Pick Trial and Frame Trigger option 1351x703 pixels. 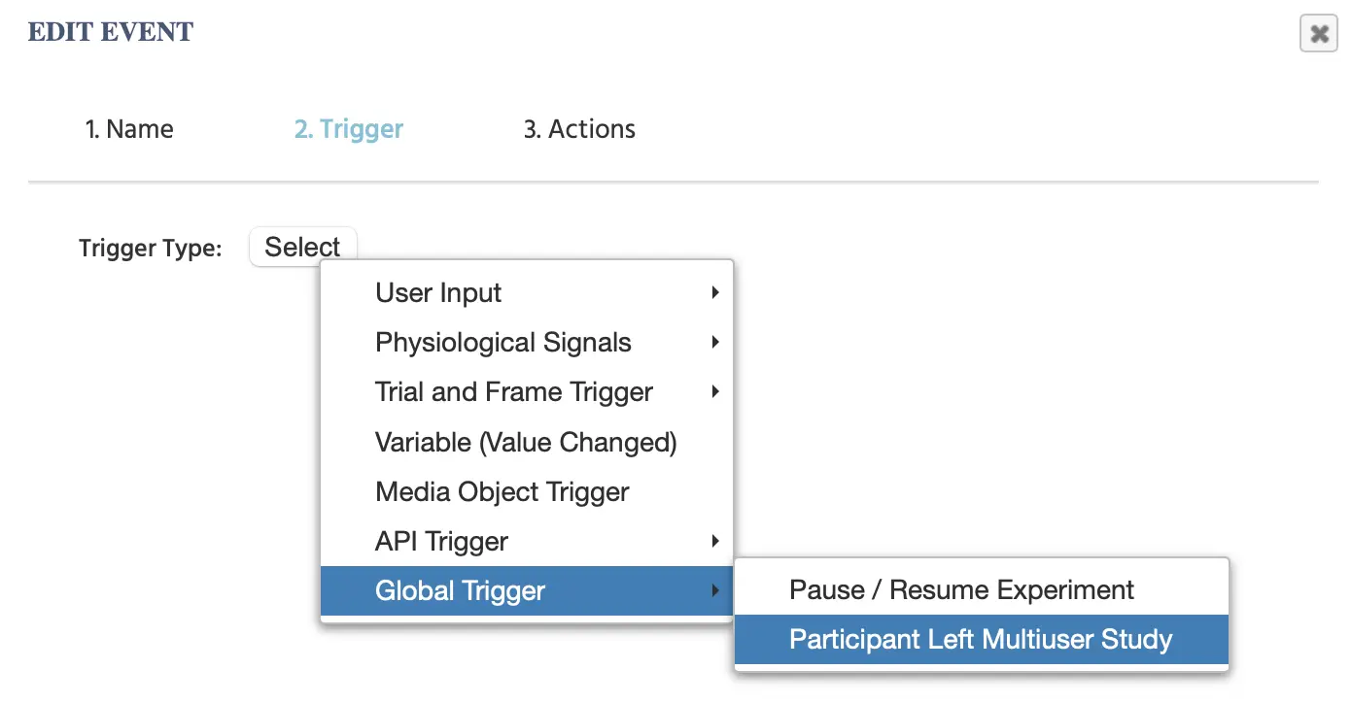pos(513,392)
